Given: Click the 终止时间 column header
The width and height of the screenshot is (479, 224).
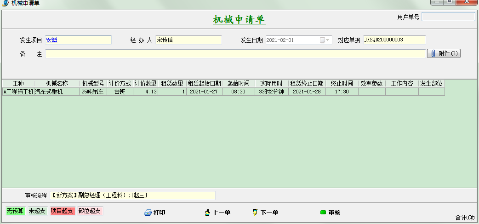Looking at the screenshot, I should tap(342, 83).
